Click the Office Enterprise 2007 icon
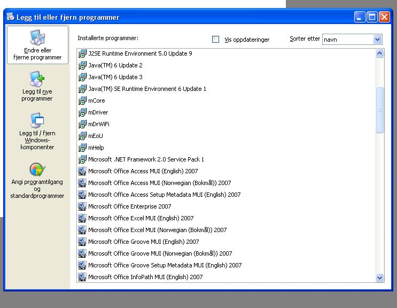397x308 pixels. 82,206
